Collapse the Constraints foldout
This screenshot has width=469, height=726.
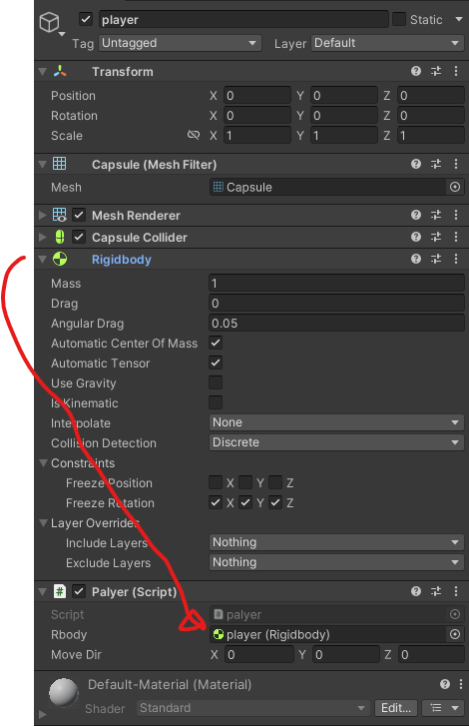pos(44,463)
